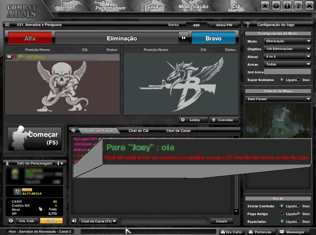The height and width of the screenshot is (235, 316).
Task: Click the Senha password field
Action: (x=196, y=25)
